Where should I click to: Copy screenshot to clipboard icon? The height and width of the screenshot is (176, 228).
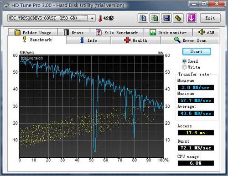(x=155, y=18)
